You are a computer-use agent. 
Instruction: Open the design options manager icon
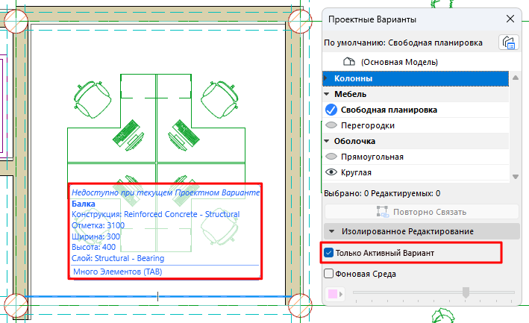508,43
